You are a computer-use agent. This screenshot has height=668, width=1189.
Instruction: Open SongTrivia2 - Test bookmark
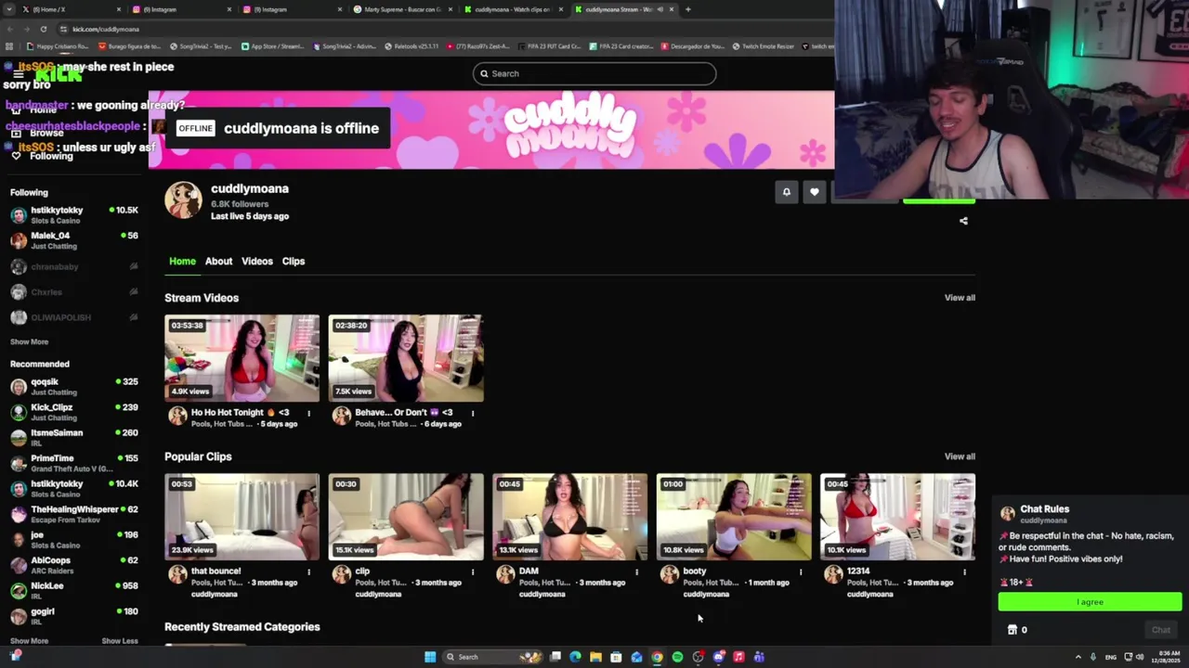click(x=200, y=46)
